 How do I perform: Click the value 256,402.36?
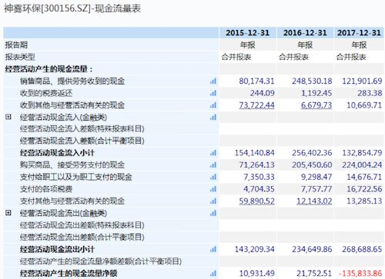312,153
